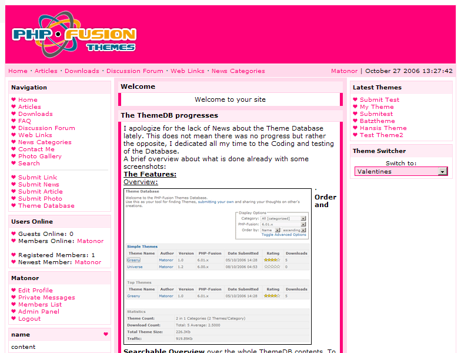Image resolution: width=461 pixels, height=353 pixels.
Task: Click the Guests Online: 0 text
Action: pos(46,234)
